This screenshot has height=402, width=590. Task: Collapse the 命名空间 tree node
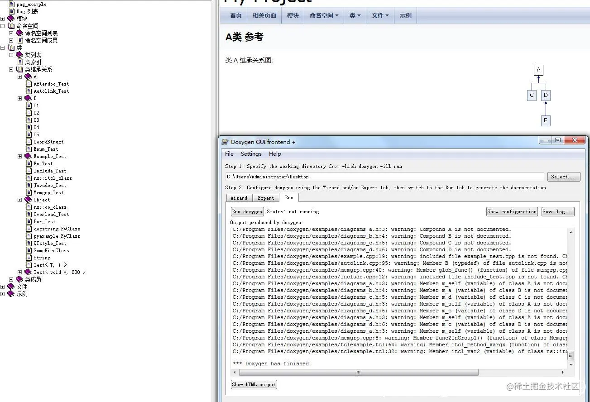pos(3,26)
